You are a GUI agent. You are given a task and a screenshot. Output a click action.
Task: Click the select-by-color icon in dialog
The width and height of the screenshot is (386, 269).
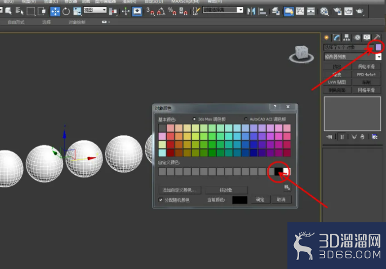pos(287,187)
